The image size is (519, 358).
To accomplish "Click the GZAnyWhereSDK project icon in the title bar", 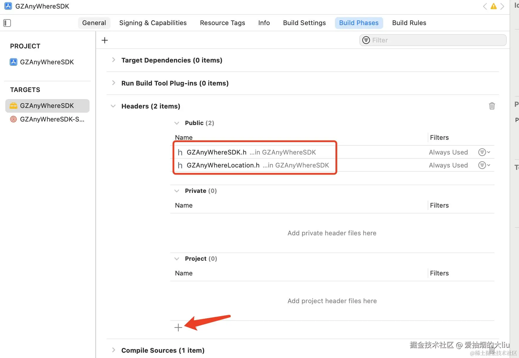I will [x=8, y=6].
